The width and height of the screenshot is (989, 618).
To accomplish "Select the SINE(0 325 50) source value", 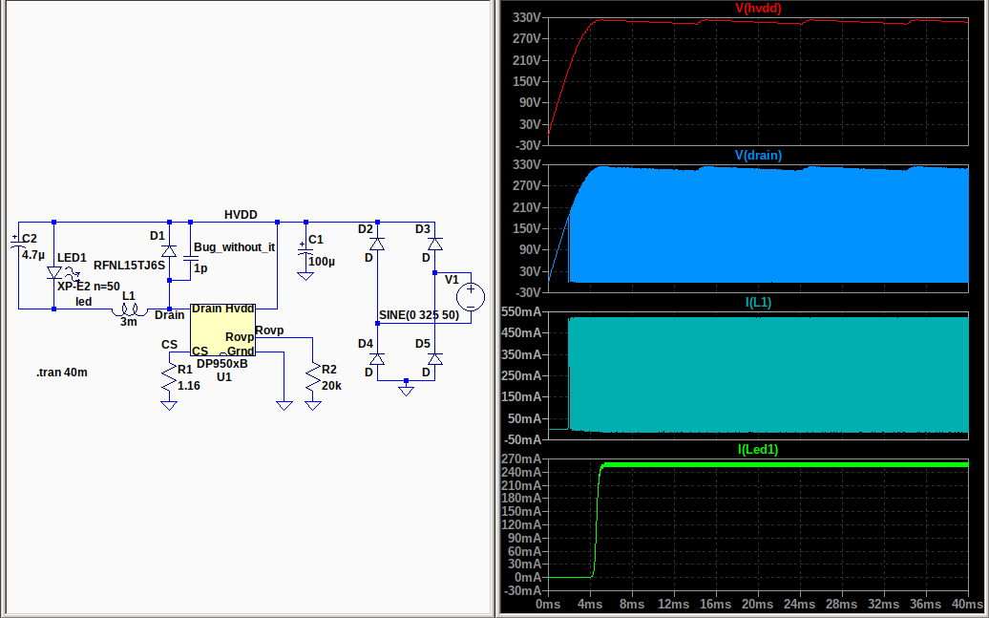I will (419, 315).
